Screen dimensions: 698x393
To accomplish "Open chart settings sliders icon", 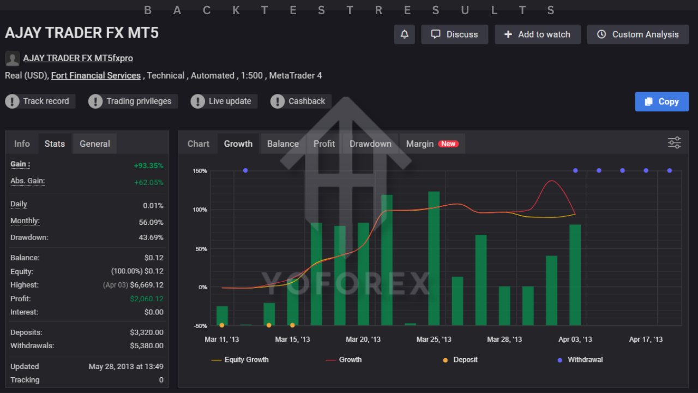I will coord(674,143).
